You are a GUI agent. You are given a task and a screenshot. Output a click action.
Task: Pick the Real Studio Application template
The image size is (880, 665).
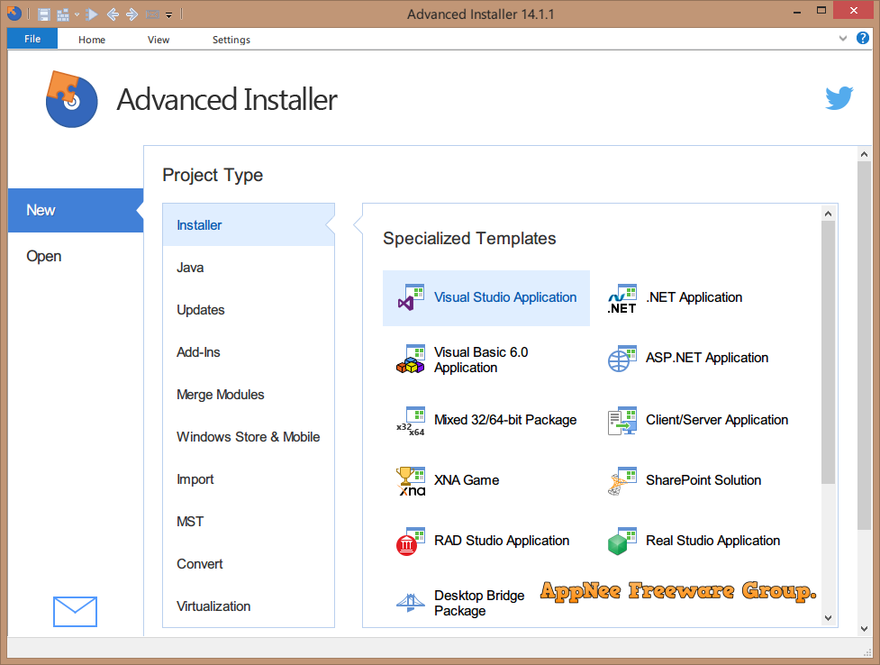click(694, 541)
